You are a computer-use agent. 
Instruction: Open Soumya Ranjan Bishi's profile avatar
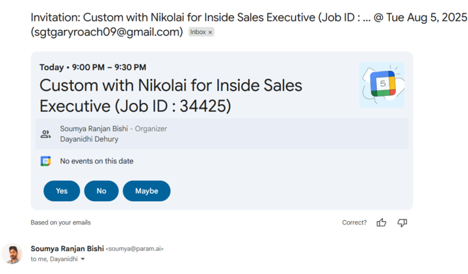[12, 254]
